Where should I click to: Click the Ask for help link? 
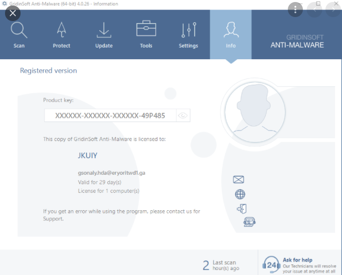(297, 260)
